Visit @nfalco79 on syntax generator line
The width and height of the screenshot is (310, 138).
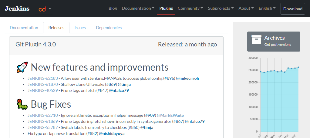[x=195, y=121]
